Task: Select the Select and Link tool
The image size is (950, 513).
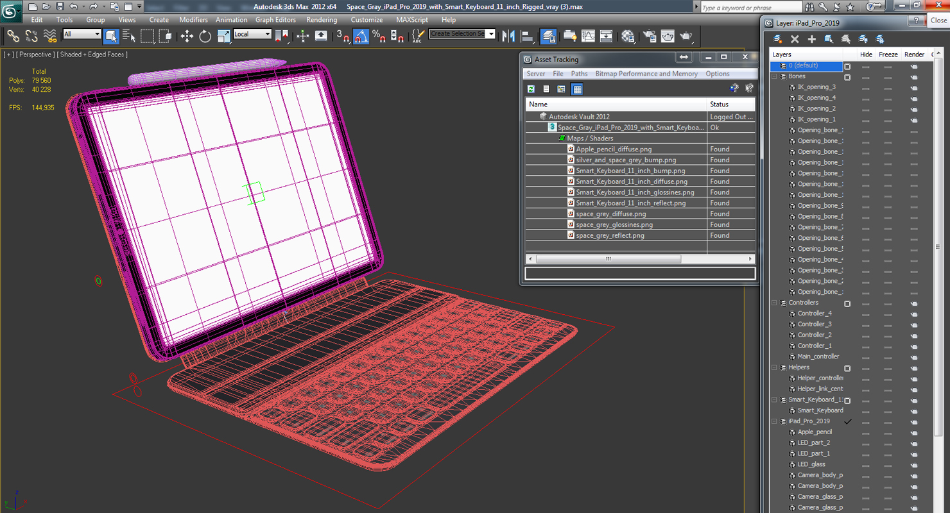Action: [x=13, y=36]
